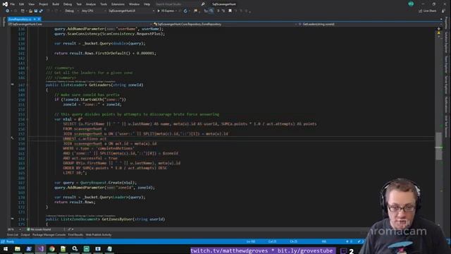Collapse the GetLeaders summary comment region

[27, 68]
